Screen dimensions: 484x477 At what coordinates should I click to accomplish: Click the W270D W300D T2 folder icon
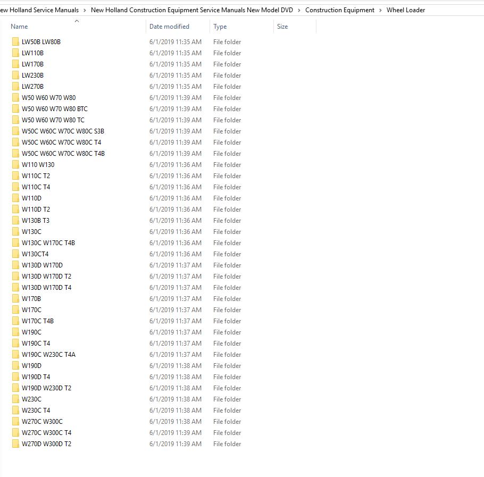15,443
